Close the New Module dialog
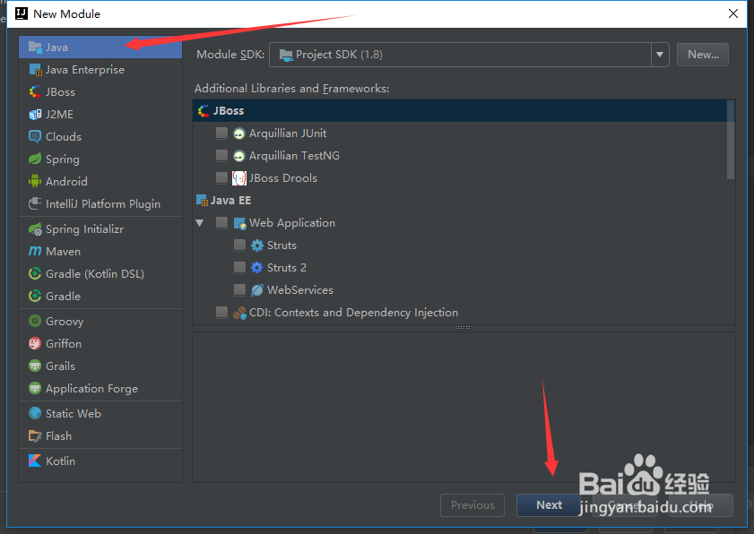The image size is (754, 534). pyautogui.click(x=732, y=13)
